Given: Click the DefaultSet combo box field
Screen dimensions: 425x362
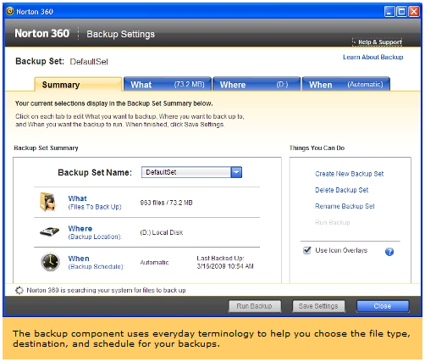Looking at the screenshot, I should click(x=191, y=172).
